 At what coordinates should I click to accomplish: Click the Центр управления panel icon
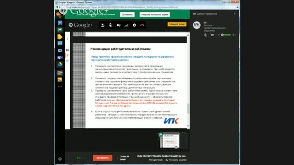[194, 14]
